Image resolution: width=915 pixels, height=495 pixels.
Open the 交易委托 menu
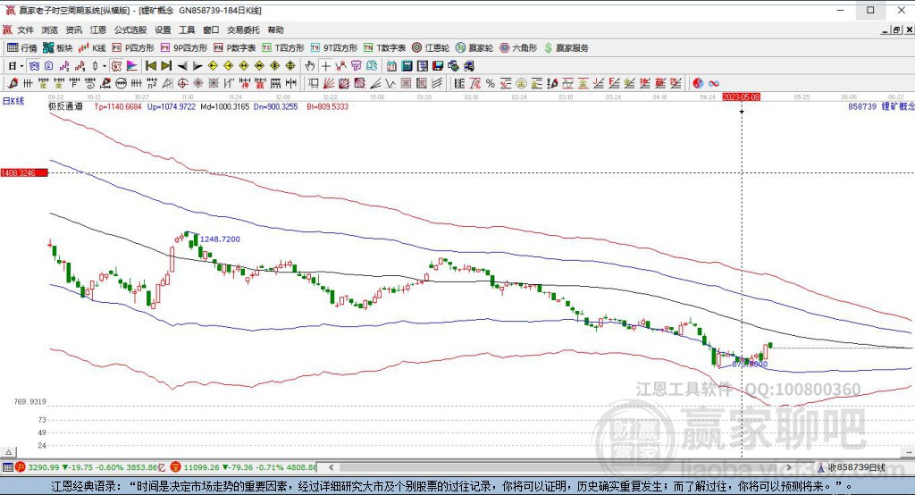click(x=243, y=29)
